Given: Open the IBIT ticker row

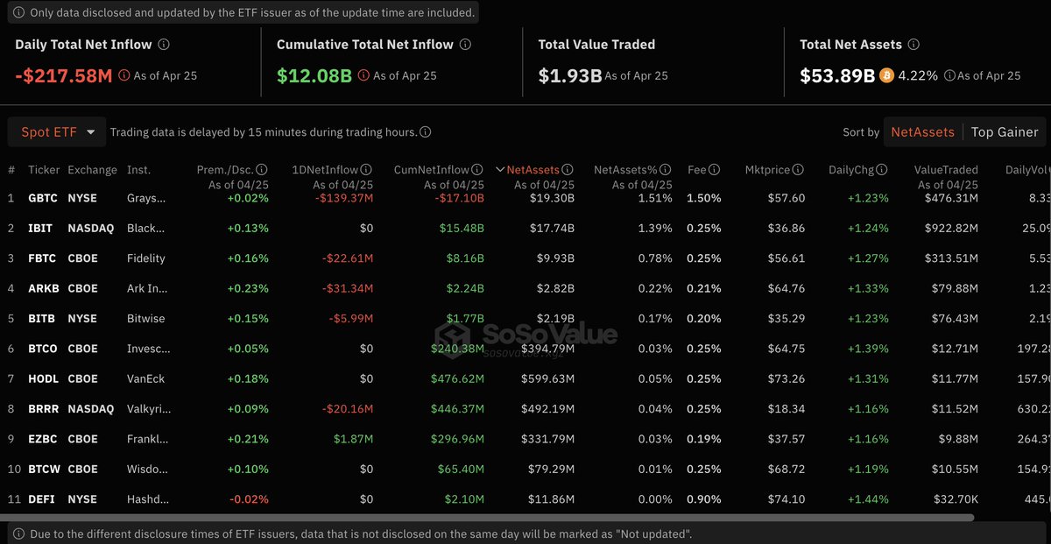Looking at the screenshot, I should coord(41,229).
